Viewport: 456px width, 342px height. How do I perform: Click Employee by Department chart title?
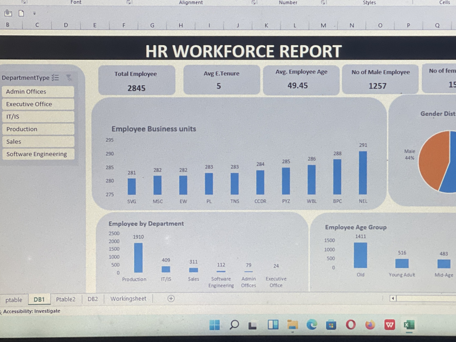point(146,223)
